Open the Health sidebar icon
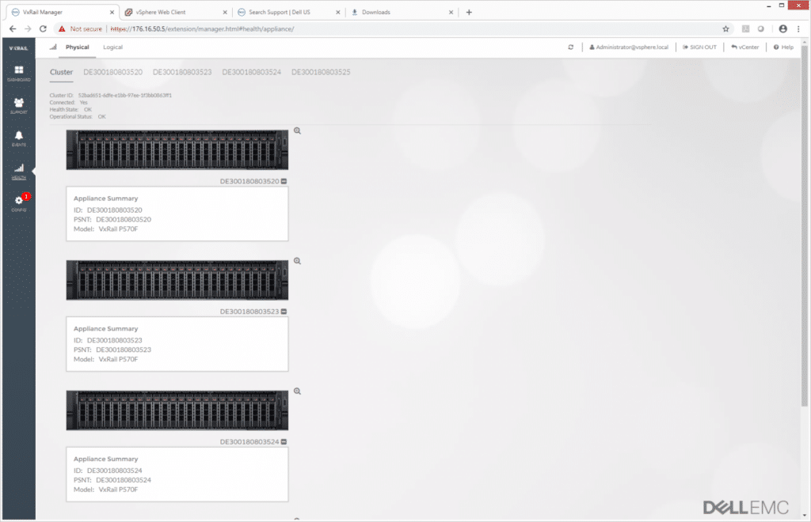 (x=19, y=172)
